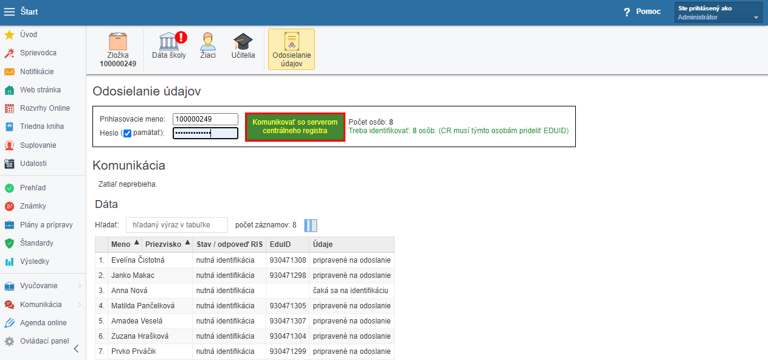Click the Prihlasovacie meno input field
Image resolution: width=768 pixels, height=360 pixels.
pyautogui.click(x=205, y=119)
